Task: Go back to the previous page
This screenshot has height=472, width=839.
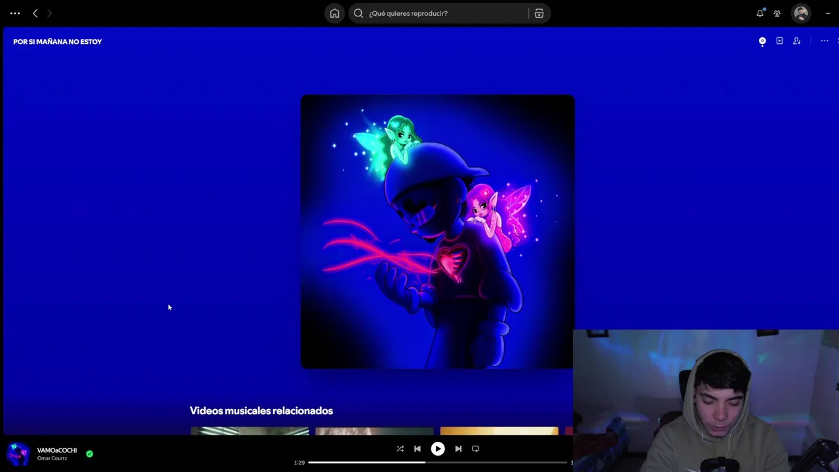Action: tap(35, 13)
